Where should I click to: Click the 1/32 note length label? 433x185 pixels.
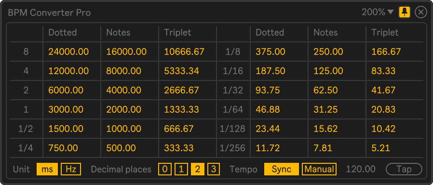[x=233, y=90]
